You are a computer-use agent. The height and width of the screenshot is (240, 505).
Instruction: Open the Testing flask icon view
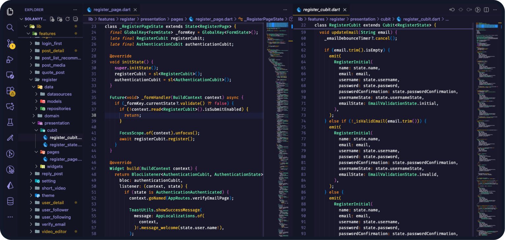click(10, 122)
